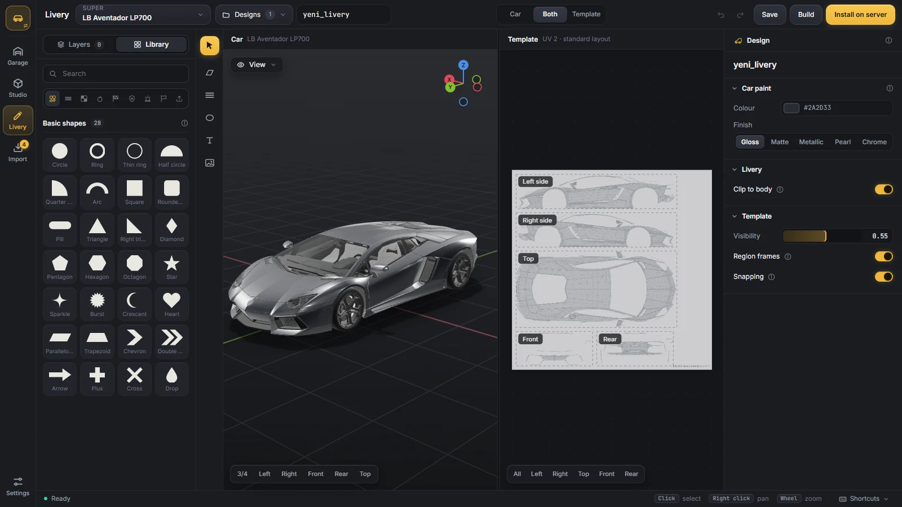Click the Build button
This screenshot has width=902, height=507.
click(x=806, y=15)
